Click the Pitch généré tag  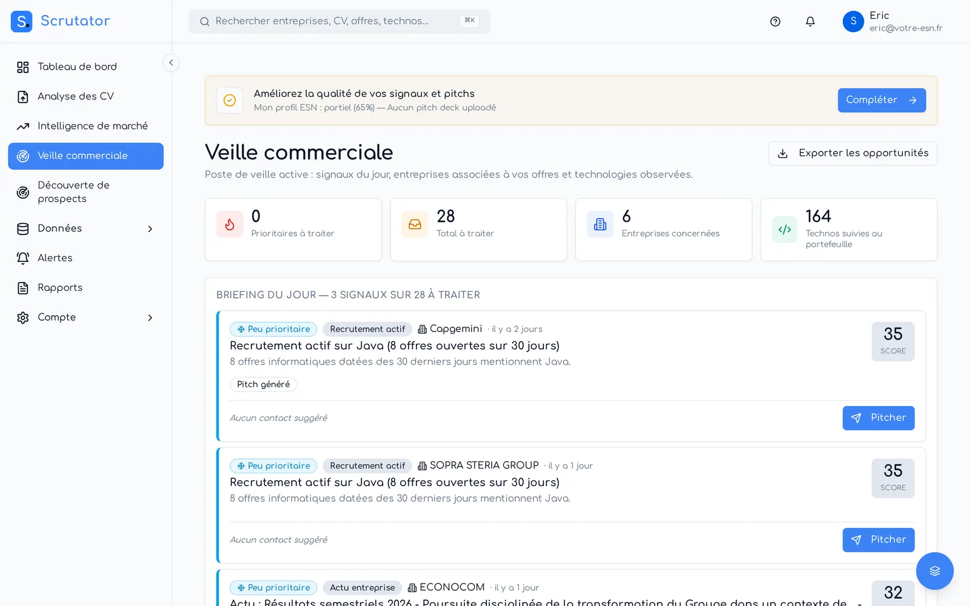263,384
